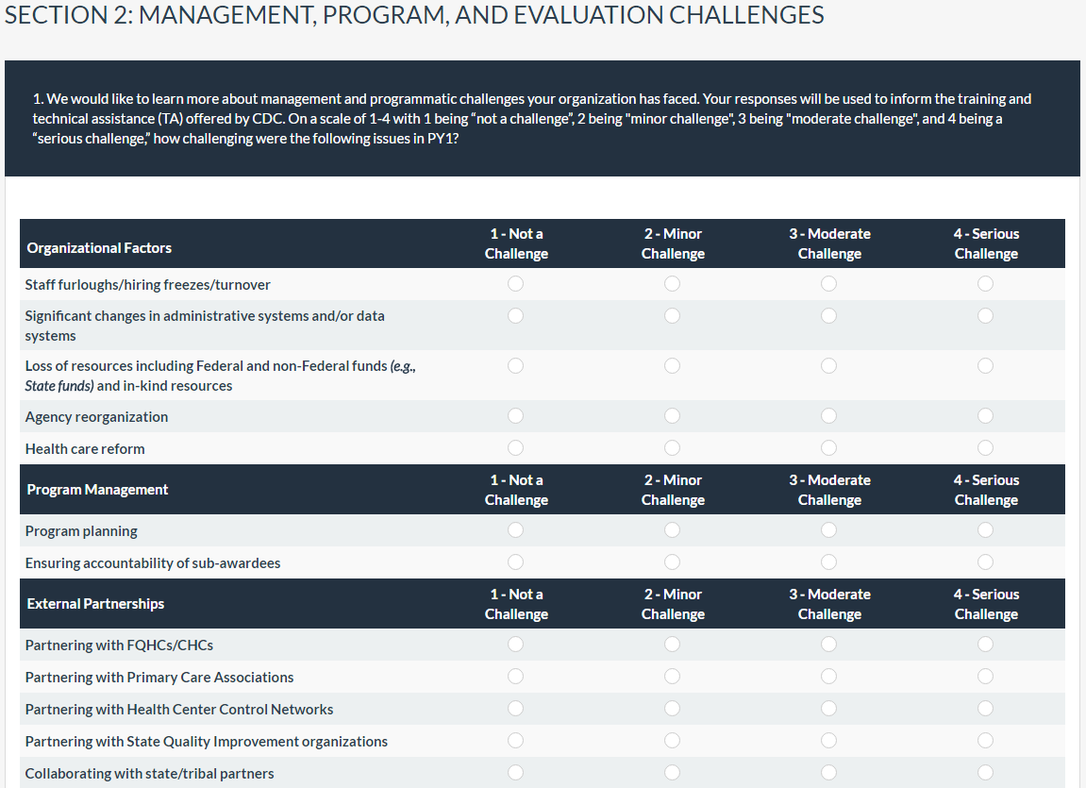Image resolution: width=1086 pixels, height=788 pixels.
Task: Mark Staff furloughs row as Serious Challenge
Action: coord(985,284)
